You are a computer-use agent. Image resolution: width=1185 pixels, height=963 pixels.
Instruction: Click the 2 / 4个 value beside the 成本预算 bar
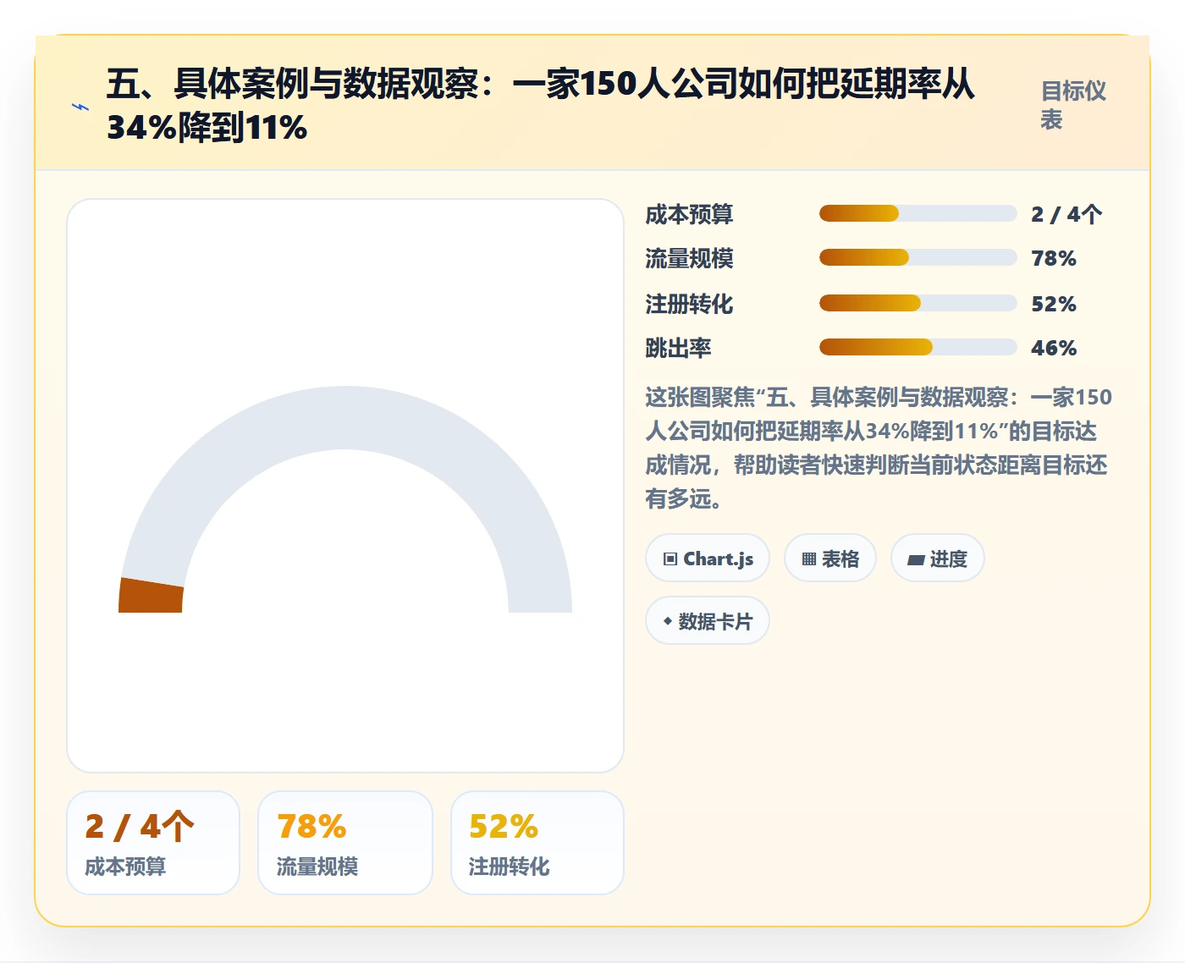click(1066, 214)
